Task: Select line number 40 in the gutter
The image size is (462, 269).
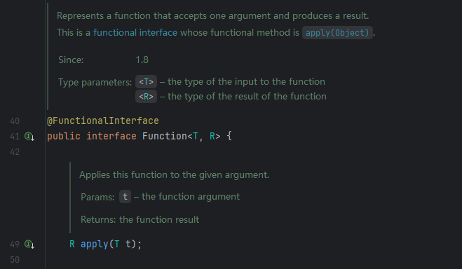Action: [x=15, y=121]
